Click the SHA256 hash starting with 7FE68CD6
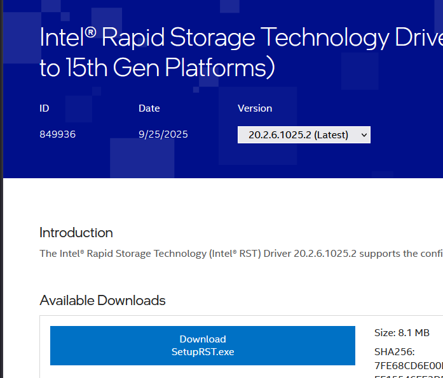This screenshot has height=378, width=443. [408, 366]
